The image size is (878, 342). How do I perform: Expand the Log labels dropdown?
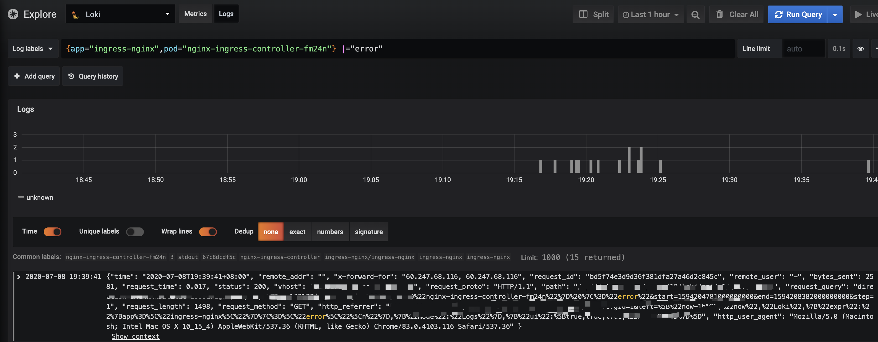click(x=33, y=49)
